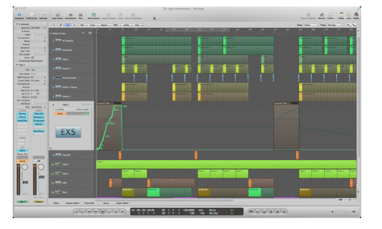382x229 pixels.
Task: Click Touch automation mode on clap 2 track
Action: [60, 114]
